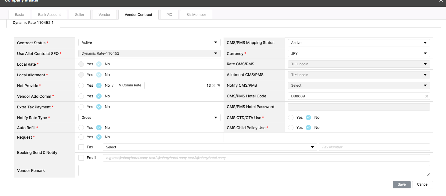Viewport: 446px width, 196px height.
Task: Switch to the Bank Account tab
Action: click(49, 15)
